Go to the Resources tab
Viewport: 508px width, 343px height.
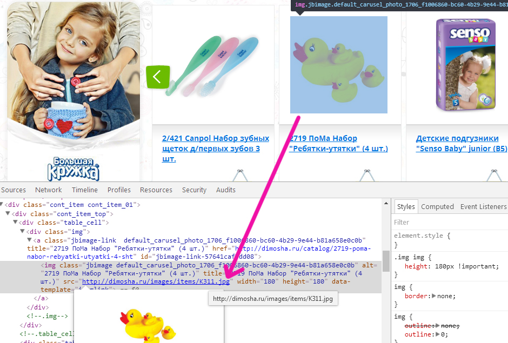coord(156,190)
